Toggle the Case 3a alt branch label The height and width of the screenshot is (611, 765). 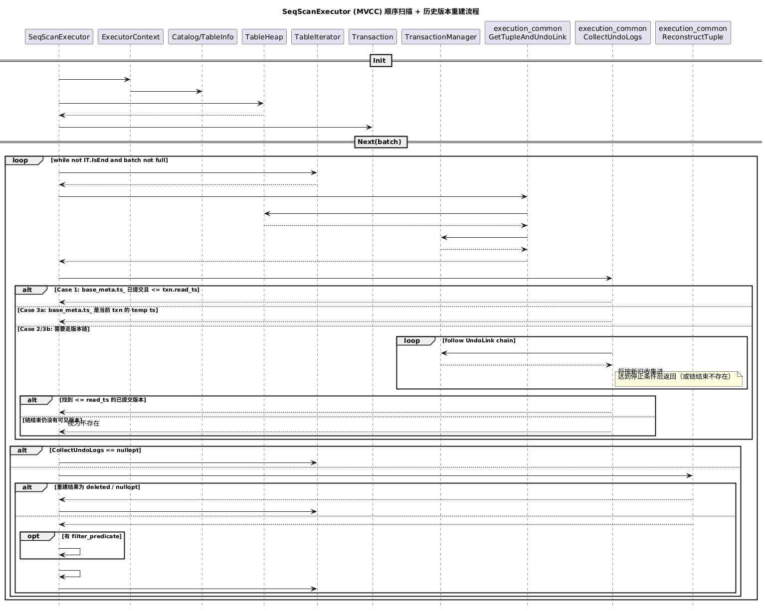[x=88, y=309]
